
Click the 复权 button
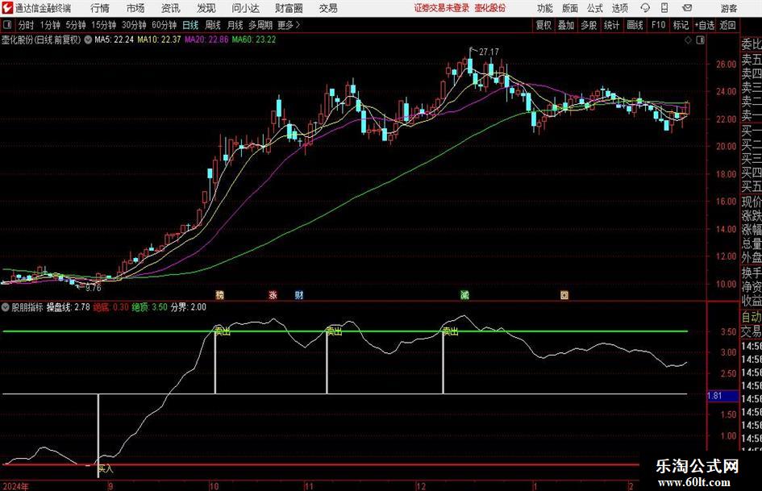tap(543, 25)
